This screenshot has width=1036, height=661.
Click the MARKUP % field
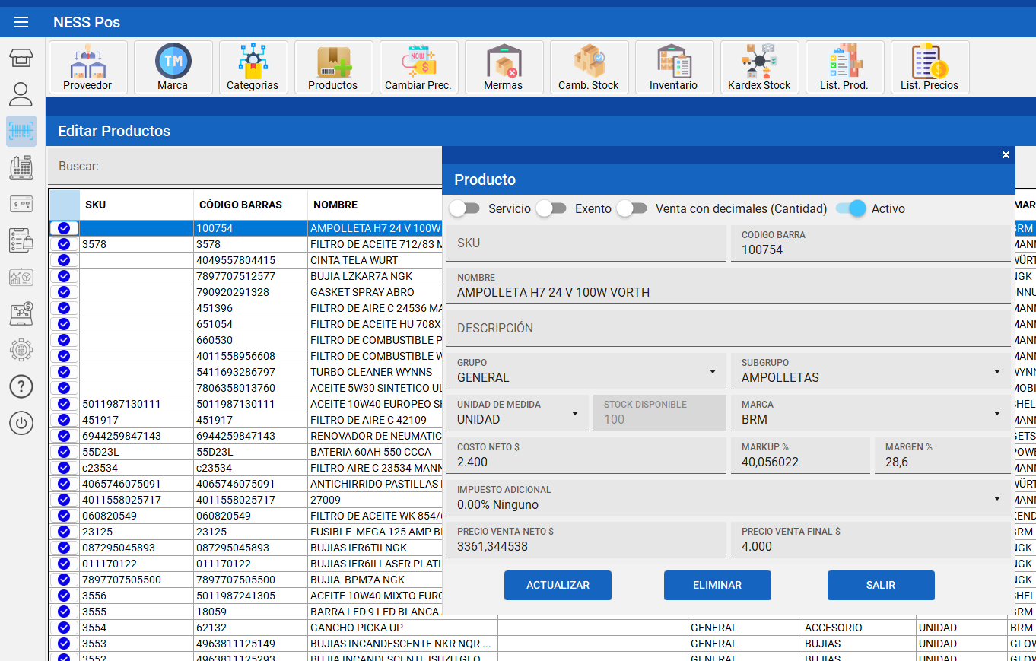800,456
